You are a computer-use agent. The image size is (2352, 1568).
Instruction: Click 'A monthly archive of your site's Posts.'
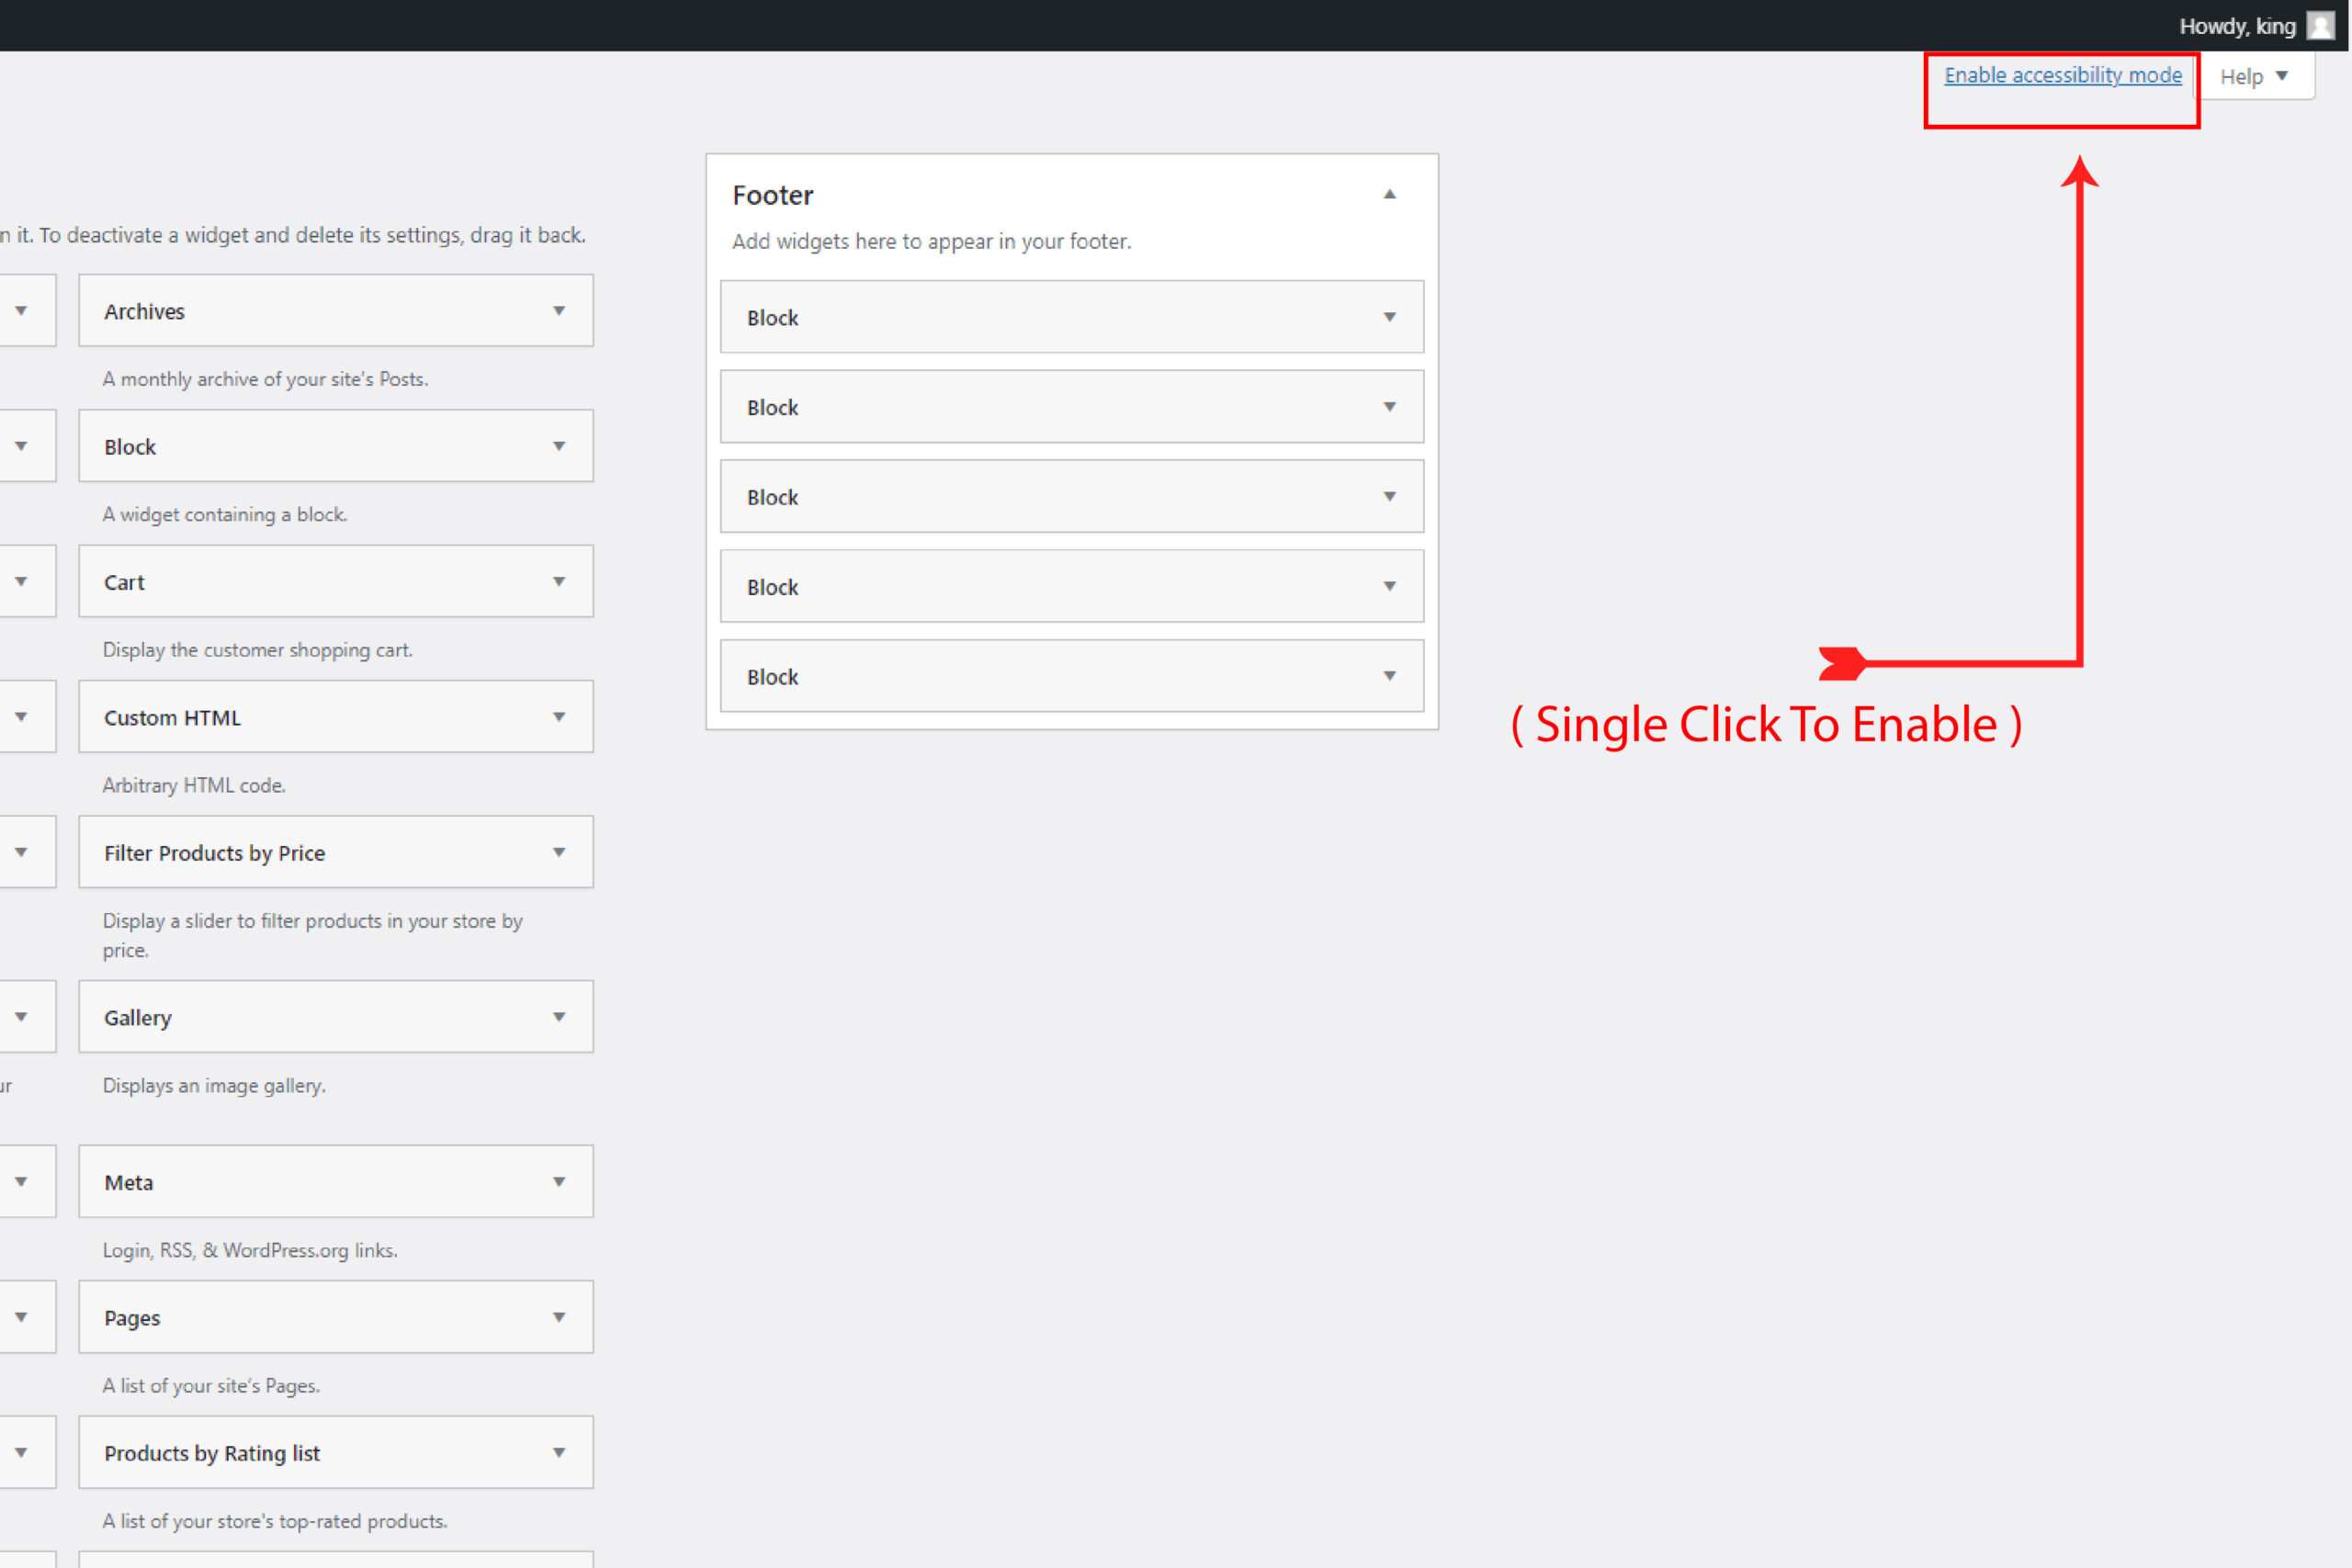point(265,379)
